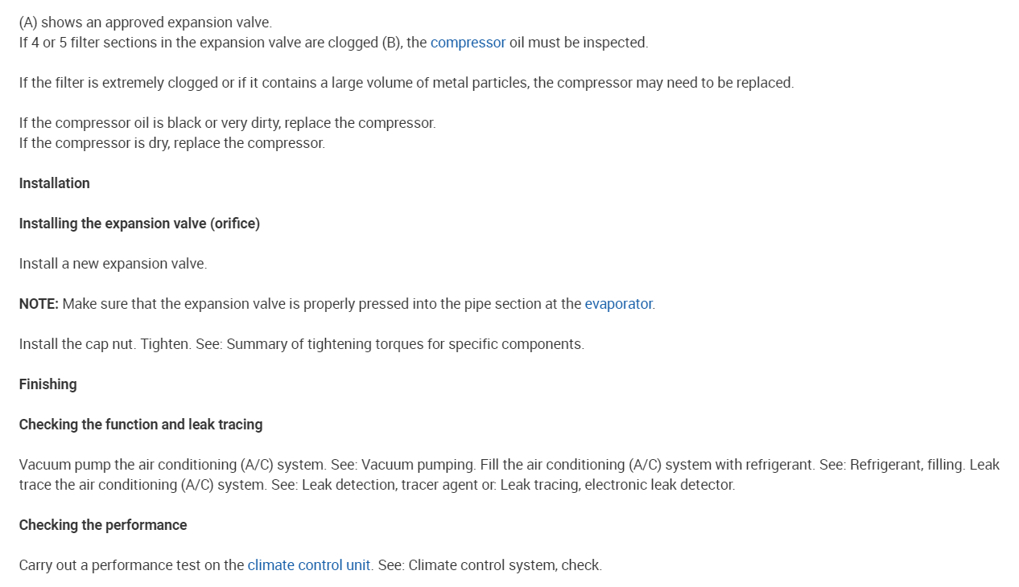
Task: Click the 'Vacuum pumping' reference text
Action: pos(419,465)
